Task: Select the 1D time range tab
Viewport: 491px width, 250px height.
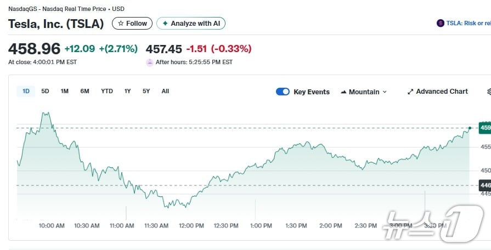Action: tap(26, 92)
